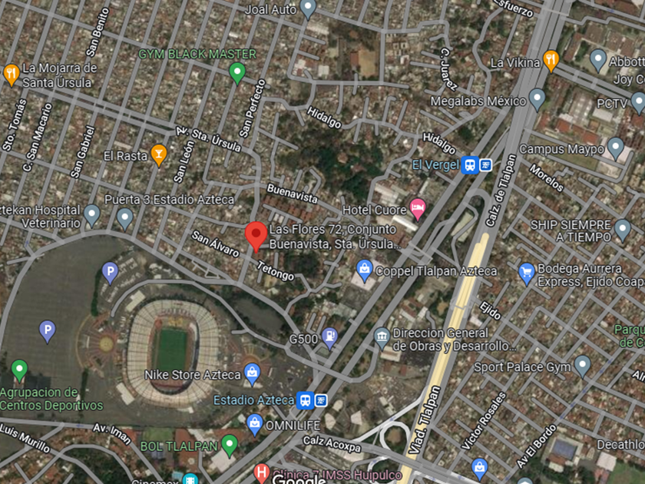The width and height of the screenshot is (645, 484).
Task: Select the El Rasta bar marker
Action: 159,155
